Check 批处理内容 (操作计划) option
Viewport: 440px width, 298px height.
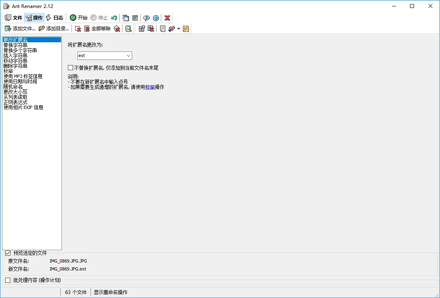pos(7,280)
